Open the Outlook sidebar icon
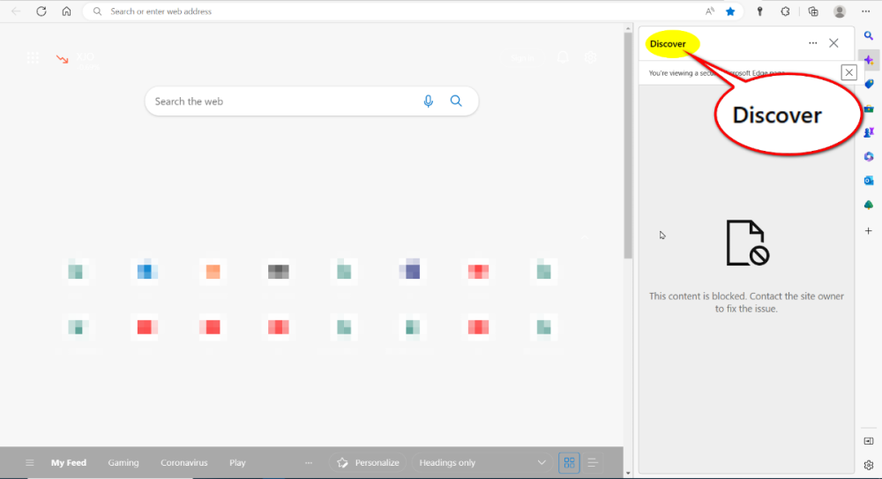 click(869, 181)
